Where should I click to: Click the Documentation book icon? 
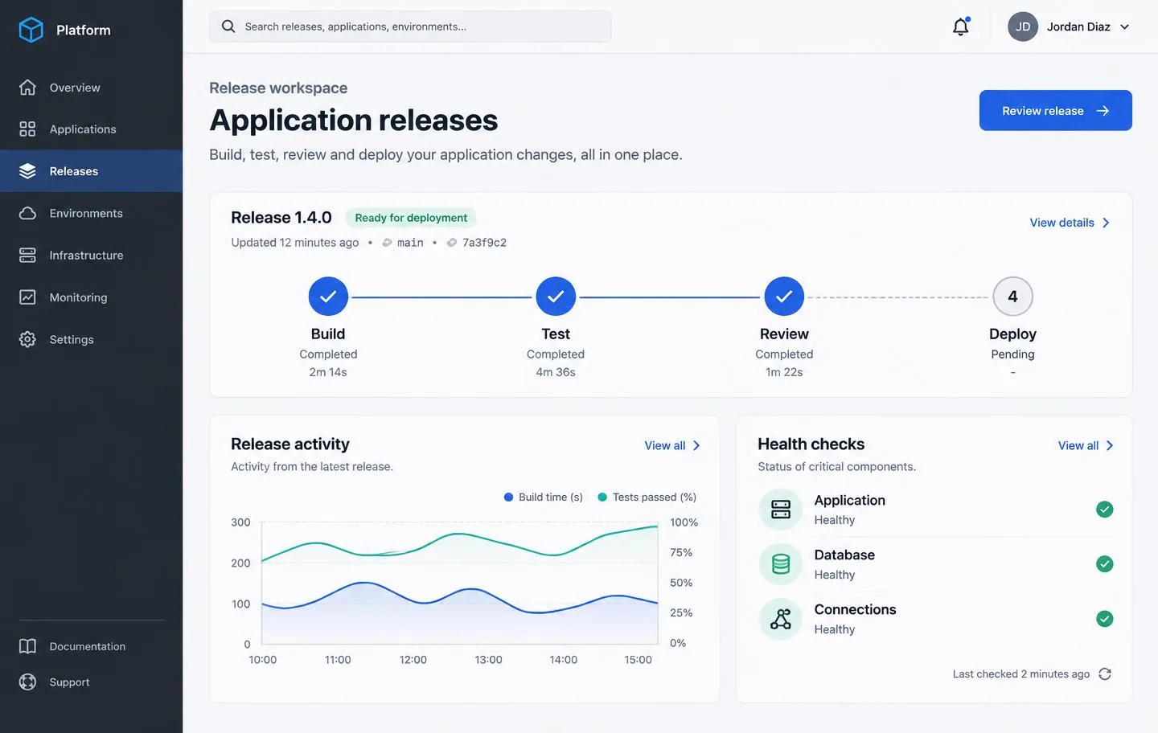point(27,646)
